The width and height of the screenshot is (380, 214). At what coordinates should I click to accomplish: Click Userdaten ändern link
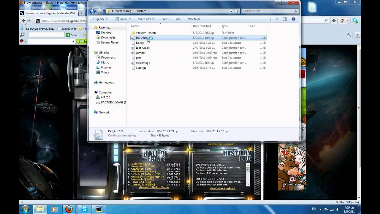click(221, 144)
